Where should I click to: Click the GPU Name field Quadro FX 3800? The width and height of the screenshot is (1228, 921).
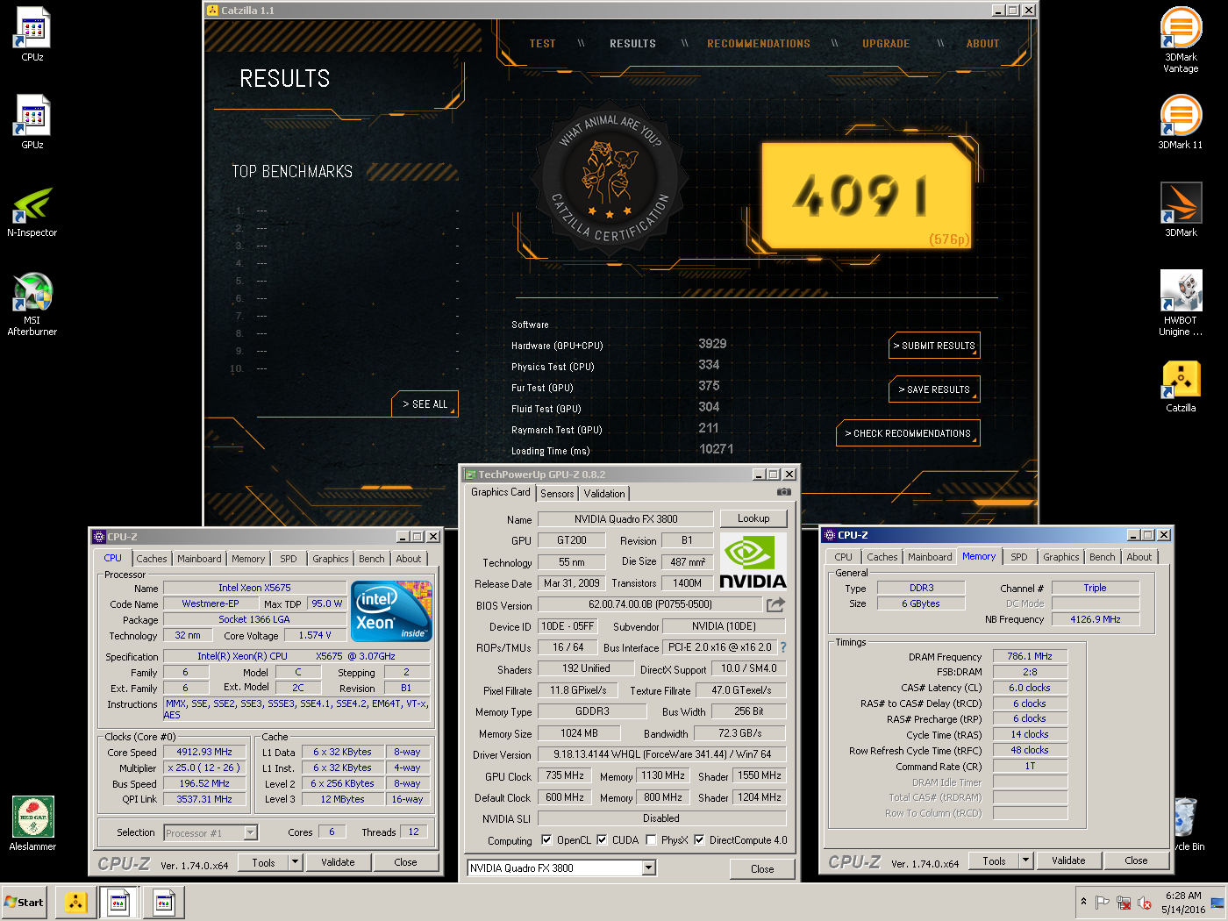tap(625, 519)
